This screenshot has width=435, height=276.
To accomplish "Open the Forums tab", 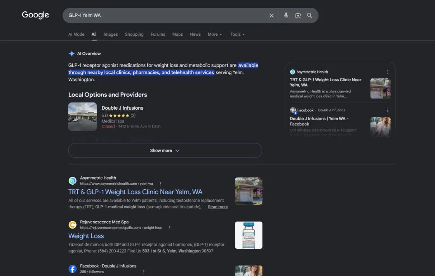I will point(158,35).
